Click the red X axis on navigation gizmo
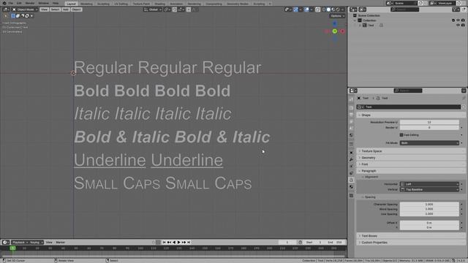 pyautogui.click(x=342, y=31)
